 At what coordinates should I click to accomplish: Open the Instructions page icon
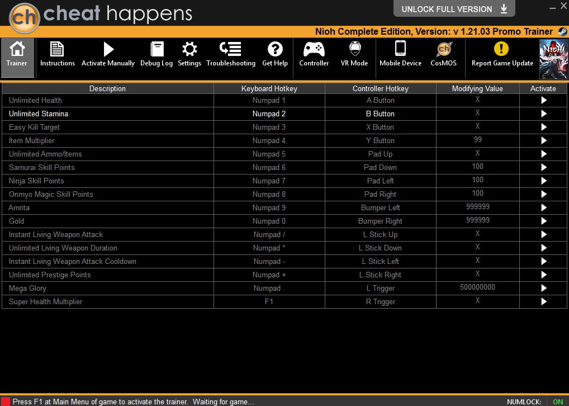[x=57, y=49]
